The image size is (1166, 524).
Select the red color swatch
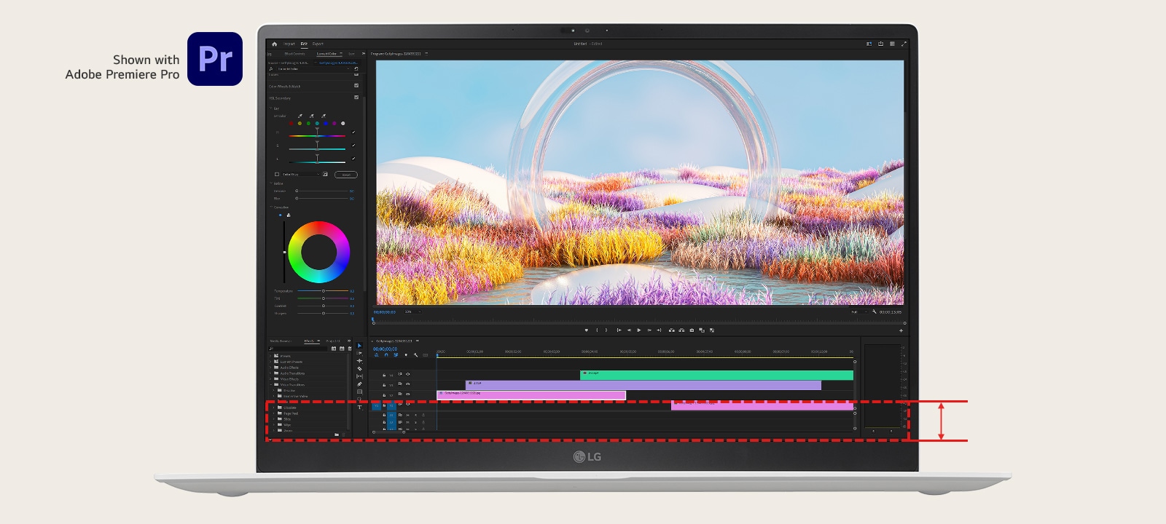click(x=291, y=124)
